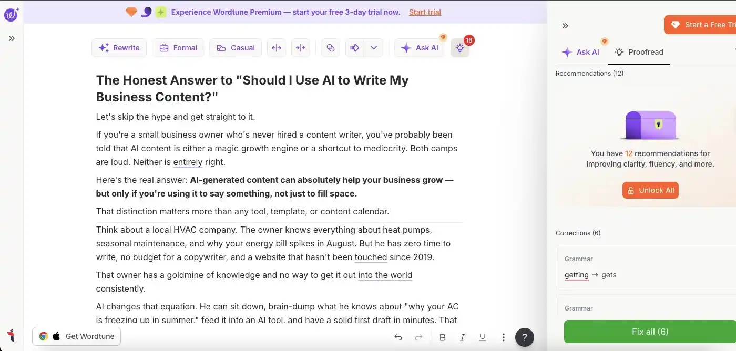This screenshot has height=351, width=736.
Task: Click the "Corrections (6)" label
Action: pos(578,233)
